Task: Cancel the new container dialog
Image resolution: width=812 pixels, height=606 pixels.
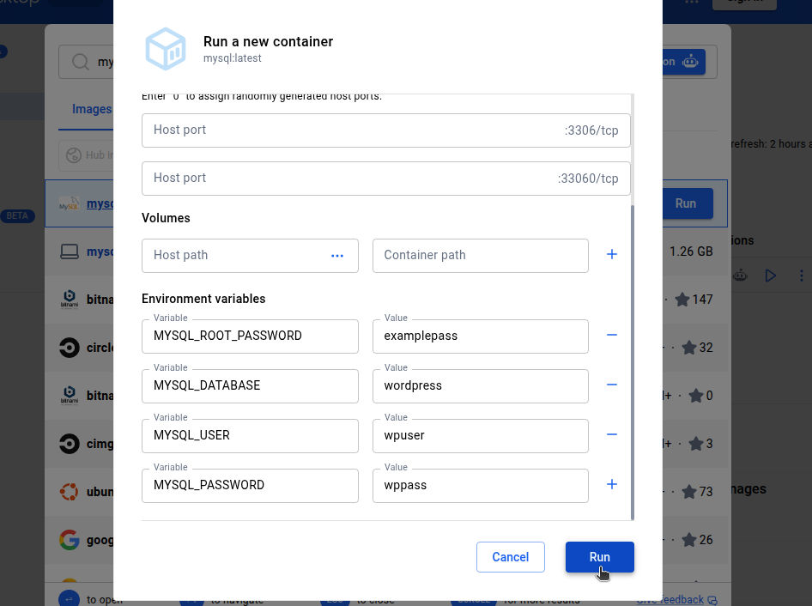Action: click(510, 557)
